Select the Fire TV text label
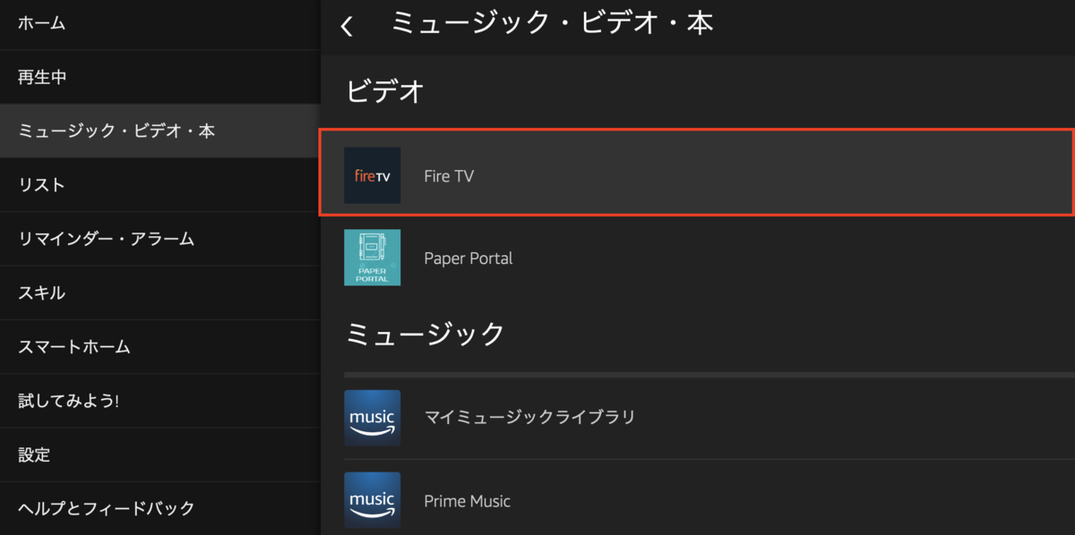This screenshot has width=1075, height=535. pos(449,176)
